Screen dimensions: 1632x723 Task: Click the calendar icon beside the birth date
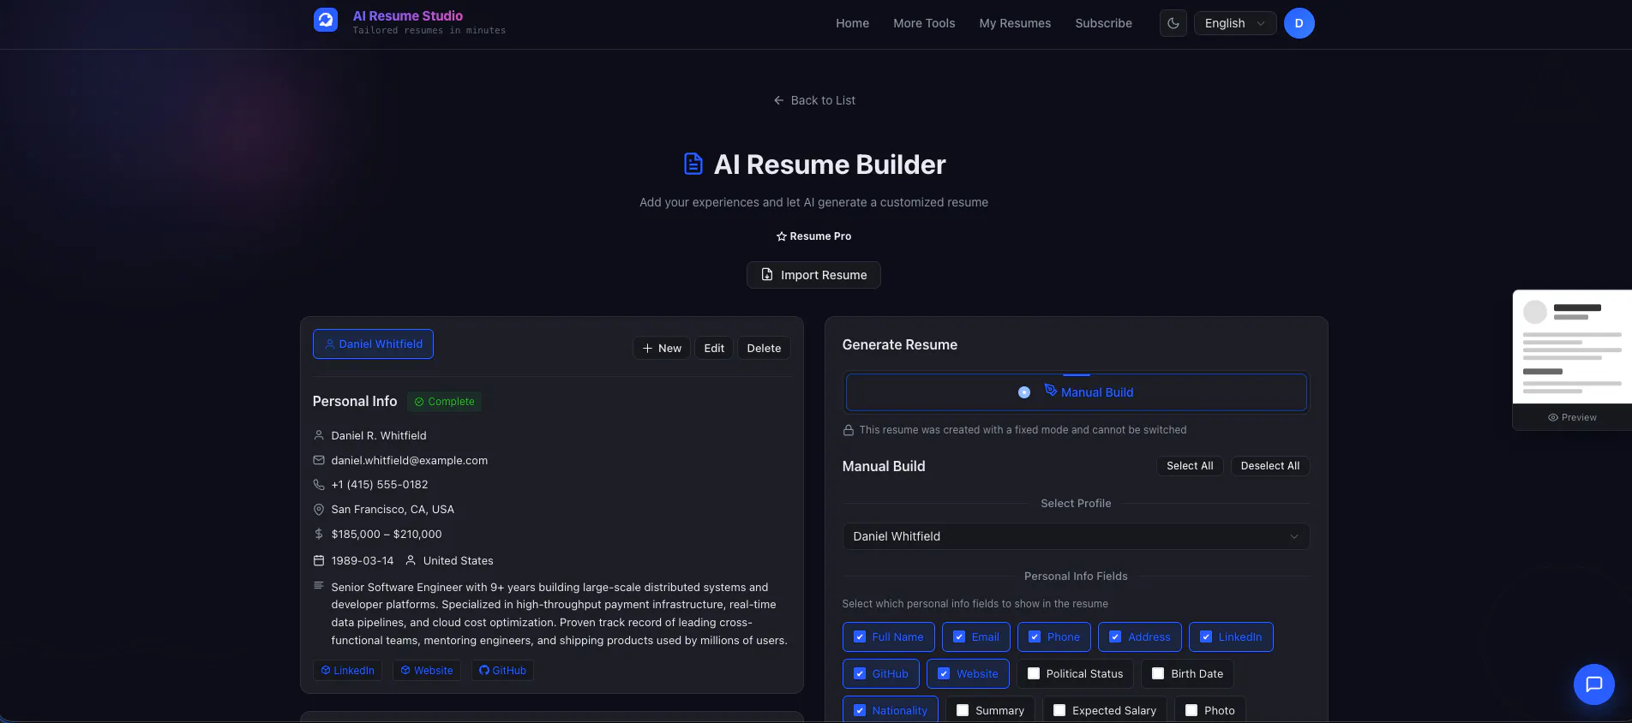(319, 561)
